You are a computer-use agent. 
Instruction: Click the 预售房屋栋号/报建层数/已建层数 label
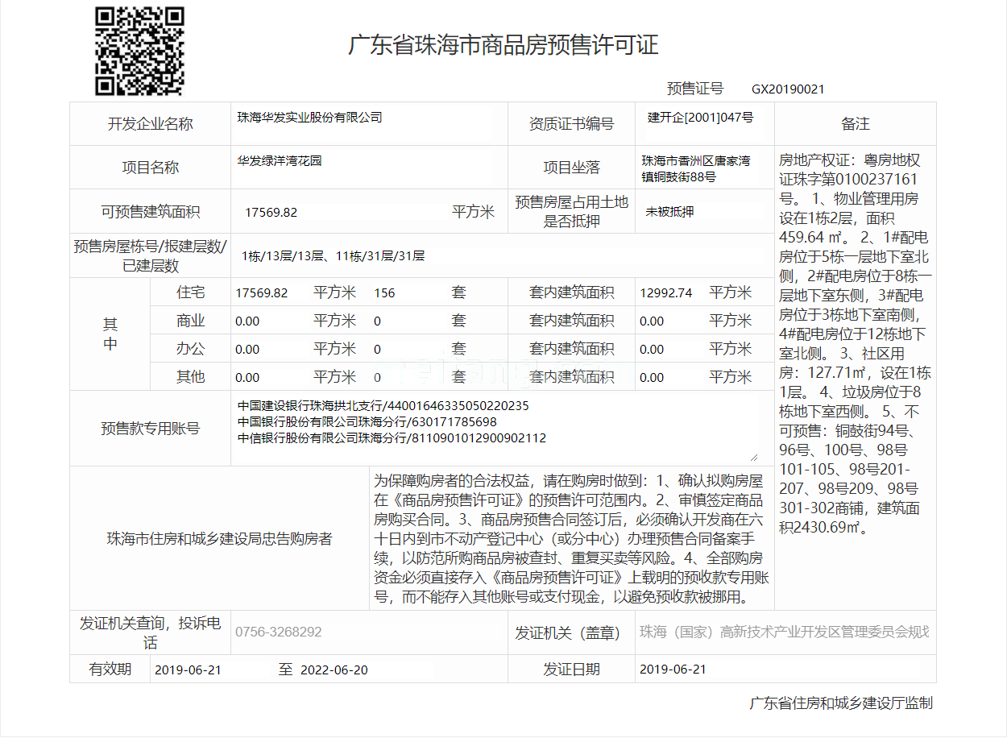pyautogui.click(x=151, y=256)
